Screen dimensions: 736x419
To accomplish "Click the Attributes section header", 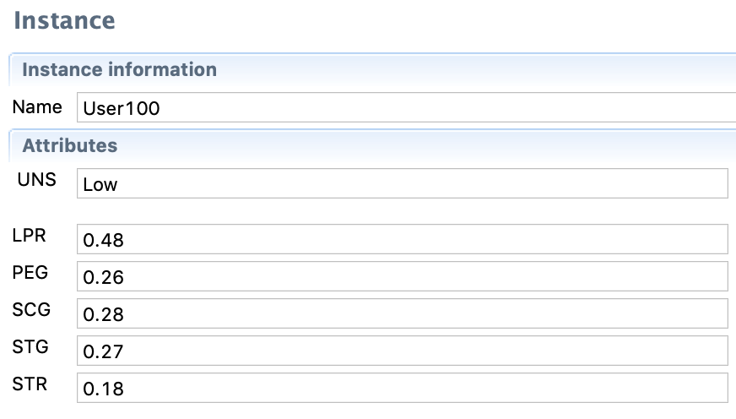I will tap(69, 145).
